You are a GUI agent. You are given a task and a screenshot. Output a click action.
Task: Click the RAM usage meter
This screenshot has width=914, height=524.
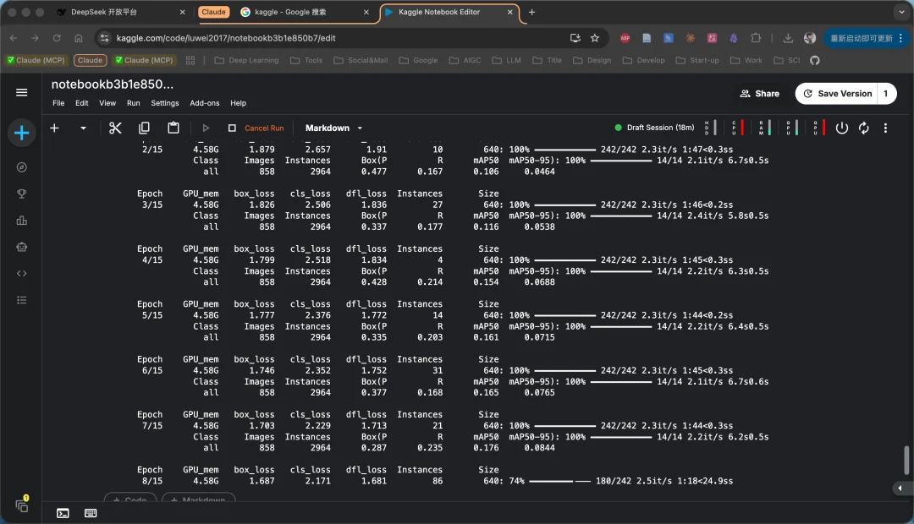(x=765, y=128)
